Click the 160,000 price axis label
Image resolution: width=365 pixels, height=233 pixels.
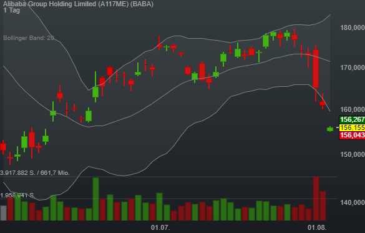click(x=353, y=109)
